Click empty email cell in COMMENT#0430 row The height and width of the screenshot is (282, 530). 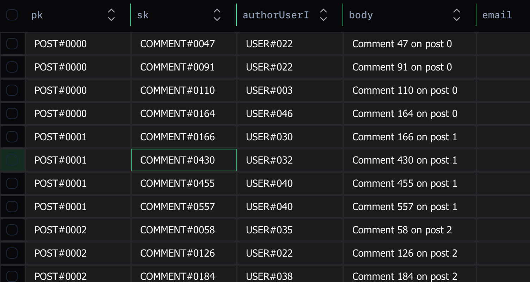(x=504, y=160)
